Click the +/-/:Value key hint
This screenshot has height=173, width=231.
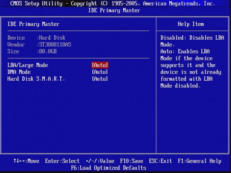100,161
